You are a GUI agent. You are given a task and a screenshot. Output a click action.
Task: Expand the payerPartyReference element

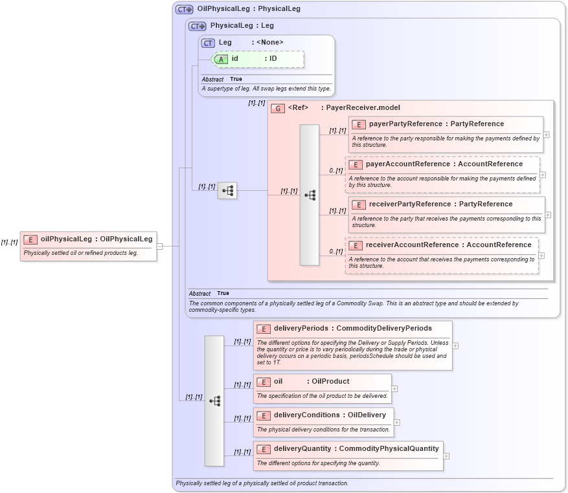pyautogui.click(x=546, y=135)
